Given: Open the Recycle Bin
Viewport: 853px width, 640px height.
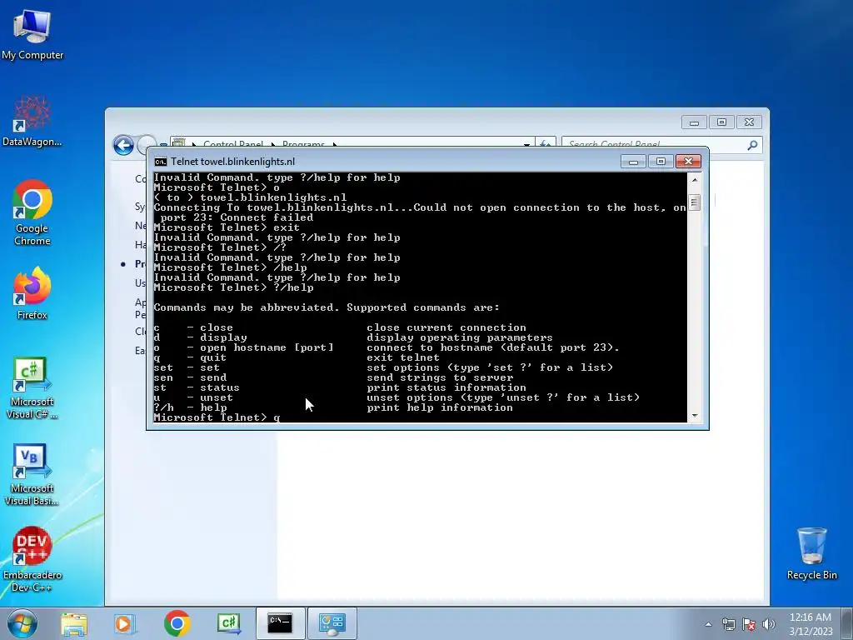Looking at the screenshot, I should 811,553.
